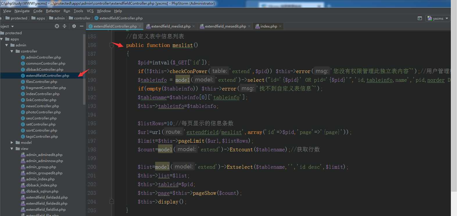Select extendfieldController.php in project tree
The image size is (457, 216).
(48, 76)
